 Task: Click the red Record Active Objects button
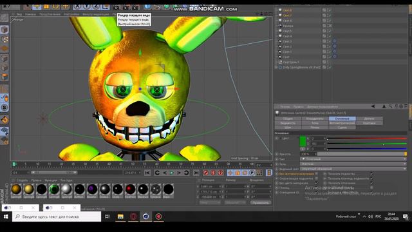(206, 173)
